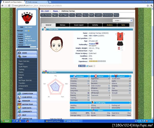Select the General tab

(49, 25)
